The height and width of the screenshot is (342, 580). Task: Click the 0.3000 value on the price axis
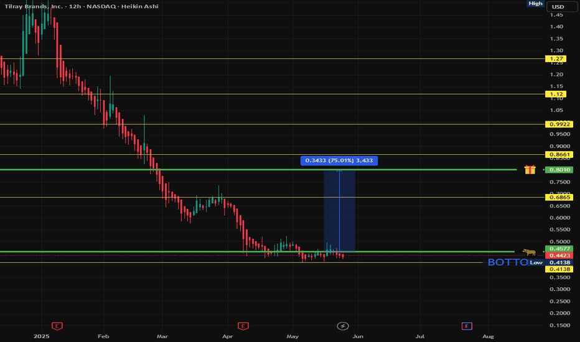[x=559, y=290]
